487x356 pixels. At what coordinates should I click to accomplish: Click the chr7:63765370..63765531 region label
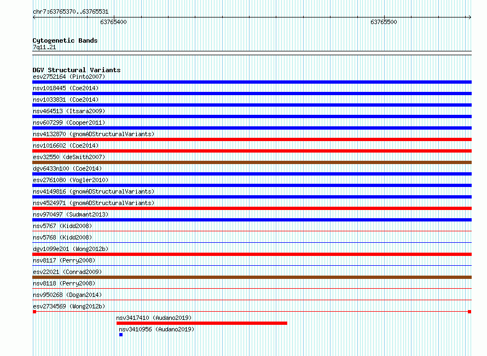(71, 11)
